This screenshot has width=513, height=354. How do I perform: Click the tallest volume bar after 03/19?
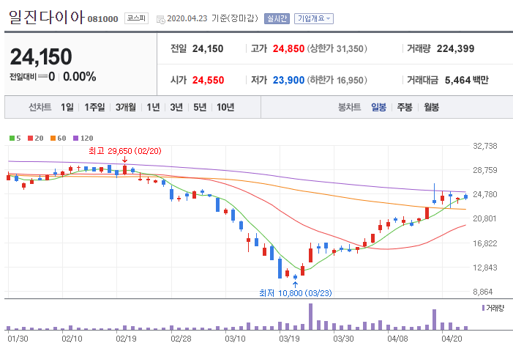[310, 317]
